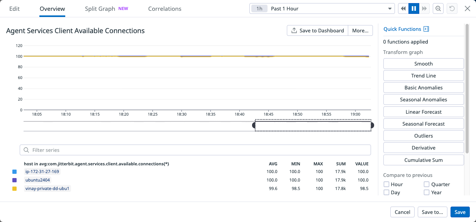This screenshot has height=222, width=476.
Task: Pause live graph updates
Action: (x=414, y=9)
